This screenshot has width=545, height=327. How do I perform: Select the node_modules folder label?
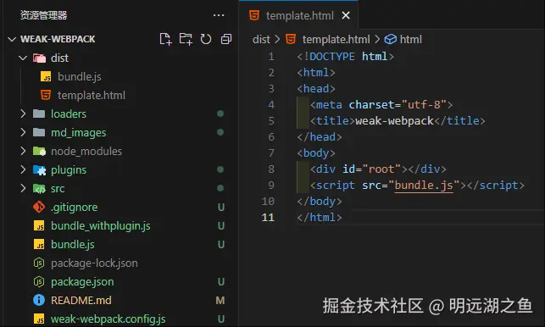click(x=86, y=152)
